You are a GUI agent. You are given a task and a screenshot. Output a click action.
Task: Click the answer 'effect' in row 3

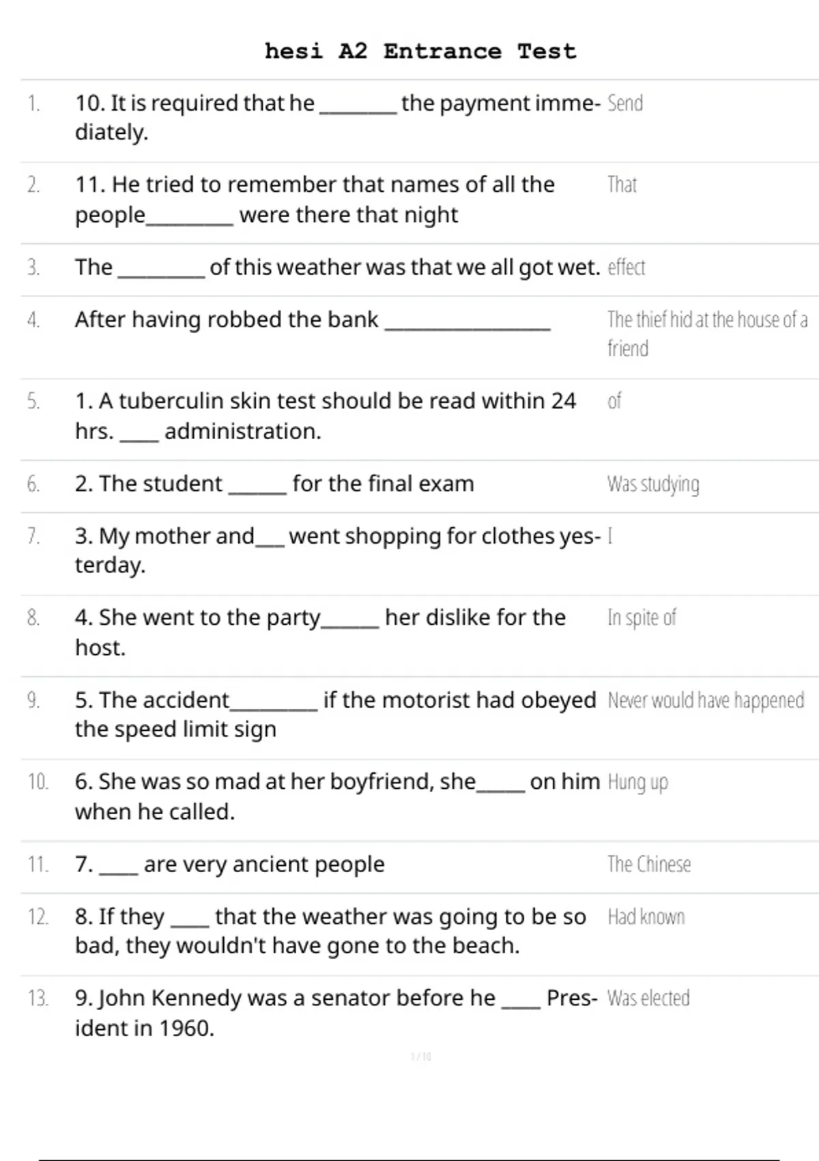(x=626, y=268)
